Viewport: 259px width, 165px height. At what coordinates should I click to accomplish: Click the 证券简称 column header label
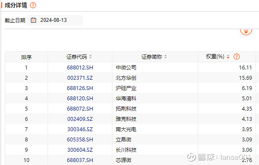click(x=152, y=57)
